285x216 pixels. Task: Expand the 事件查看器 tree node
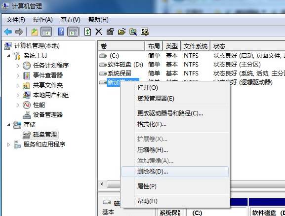[x=18, y=75]
